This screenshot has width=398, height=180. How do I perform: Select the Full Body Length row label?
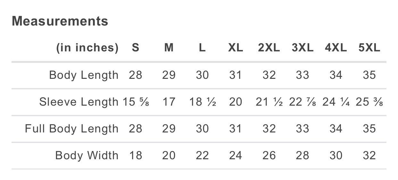[72, 129]
